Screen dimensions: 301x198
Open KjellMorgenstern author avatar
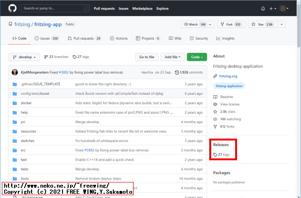point(15,72)
